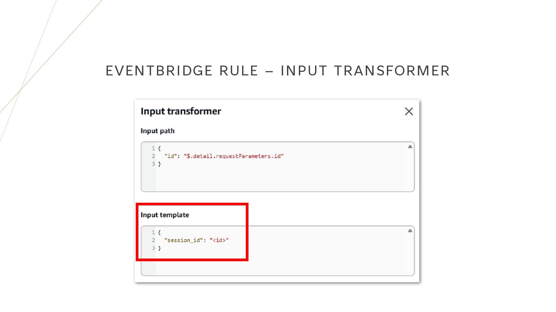Click the "id" key in Input path
The width and height of the screenshot is (556, 312).
171,156
